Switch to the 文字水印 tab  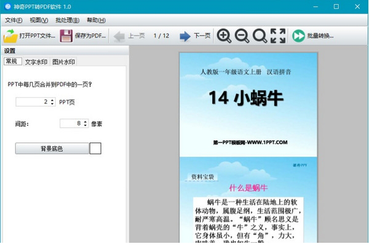[x=36, y=62]
